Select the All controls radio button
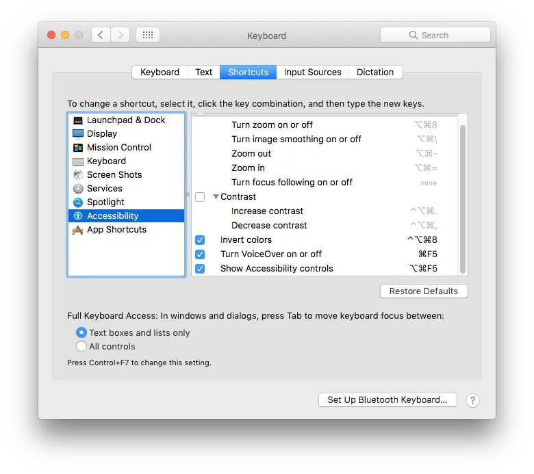The image size is (534, 474). pos(81,346)
